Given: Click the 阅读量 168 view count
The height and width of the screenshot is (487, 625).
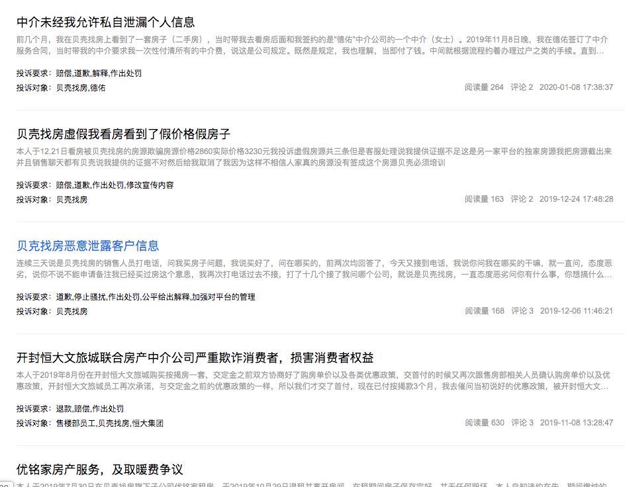Looking at the screenshot, I should [484, 311].
